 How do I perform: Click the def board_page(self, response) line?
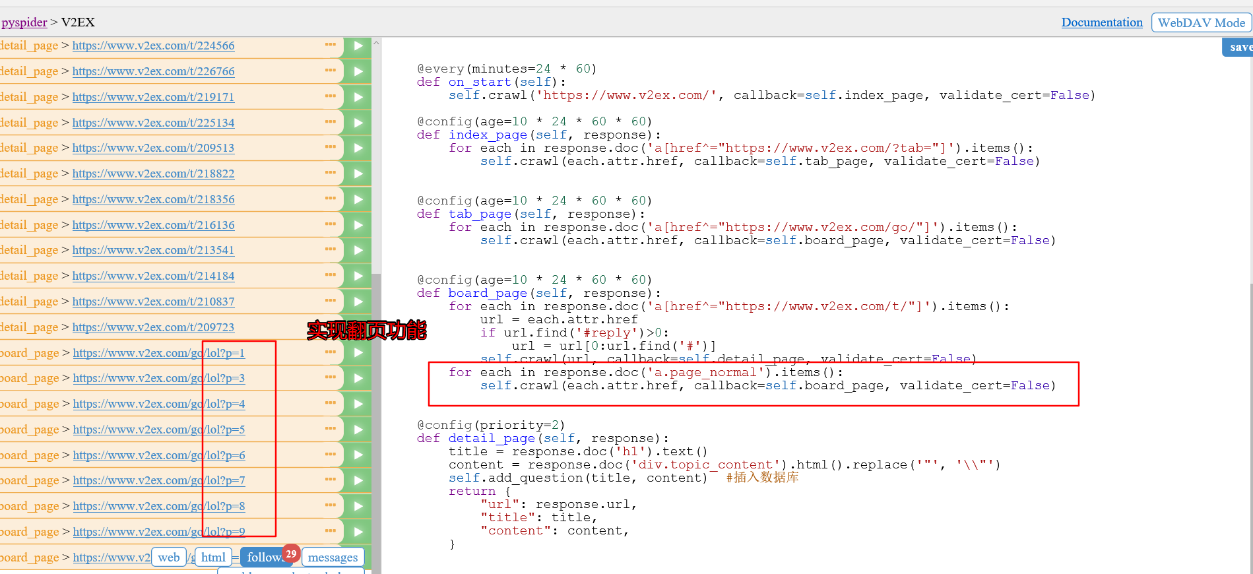tap(539, 293)
